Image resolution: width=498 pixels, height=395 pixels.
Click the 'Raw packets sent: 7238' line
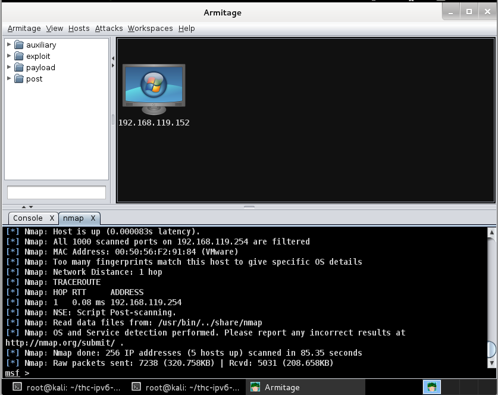[x=170, y=363]
